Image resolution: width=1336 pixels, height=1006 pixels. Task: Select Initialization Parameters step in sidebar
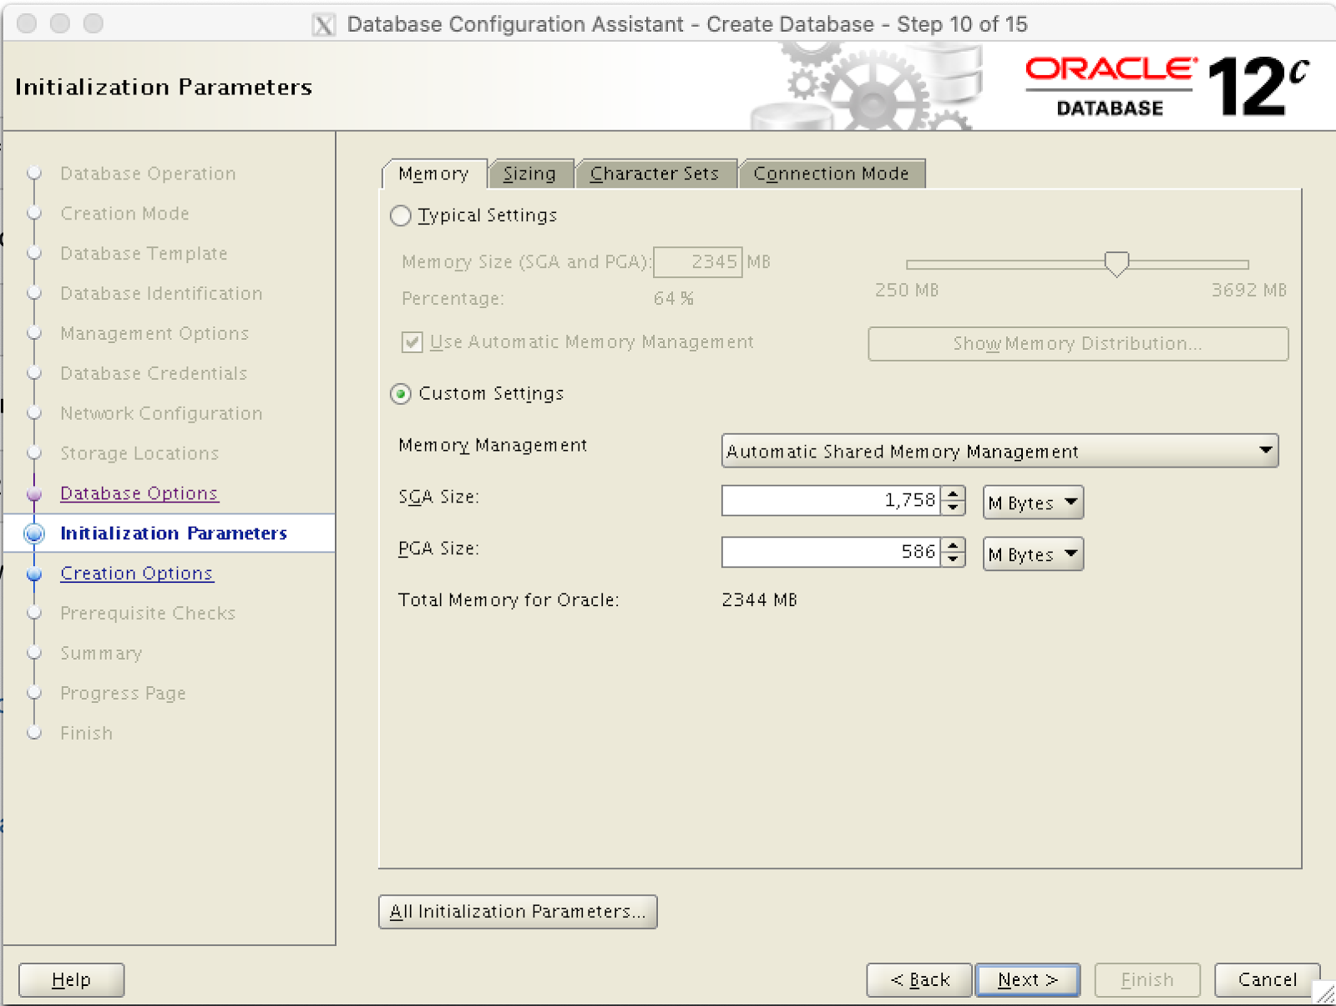pos(174,533)
